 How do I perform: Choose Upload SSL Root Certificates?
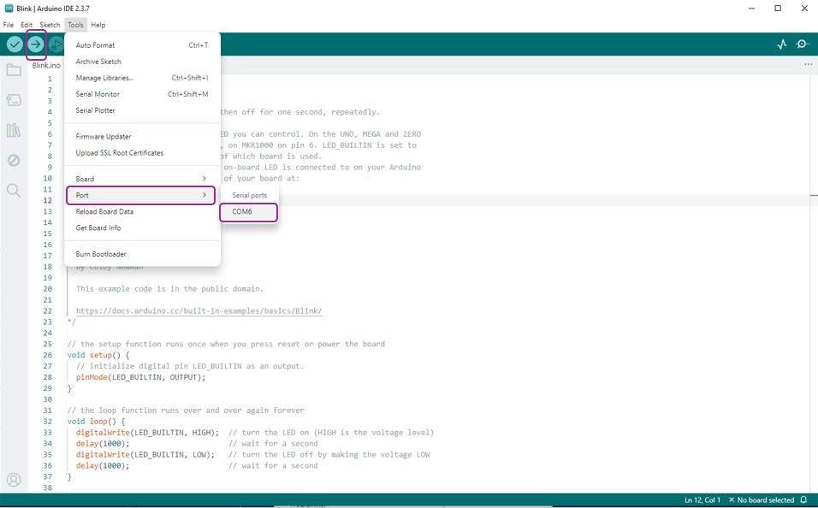click(142, 153)
